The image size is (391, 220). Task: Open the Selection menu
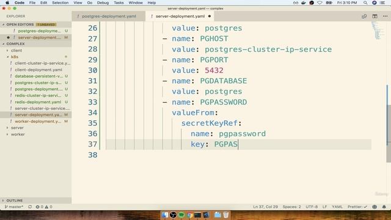pos(60,2)
